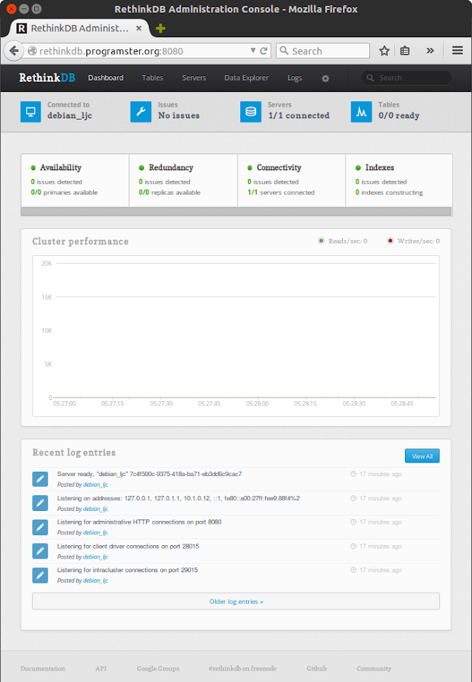Toggle the Reads/sec legend indicator

(321, 241)
